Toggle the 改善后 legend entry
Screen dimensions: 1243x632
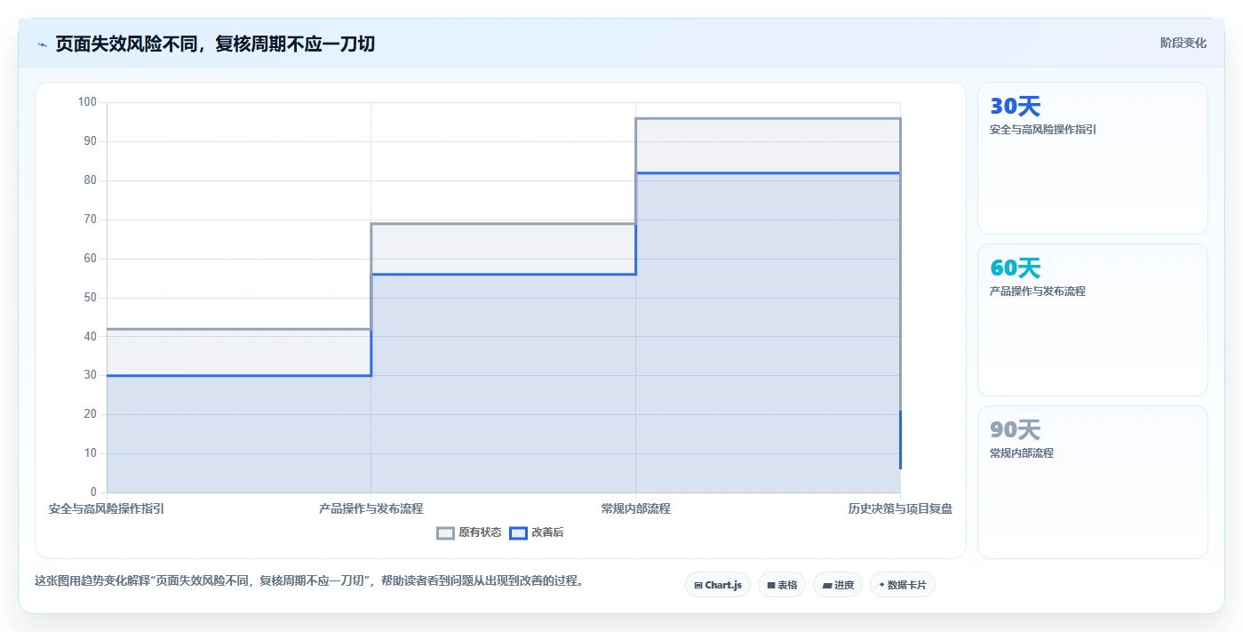coord(536,532)
